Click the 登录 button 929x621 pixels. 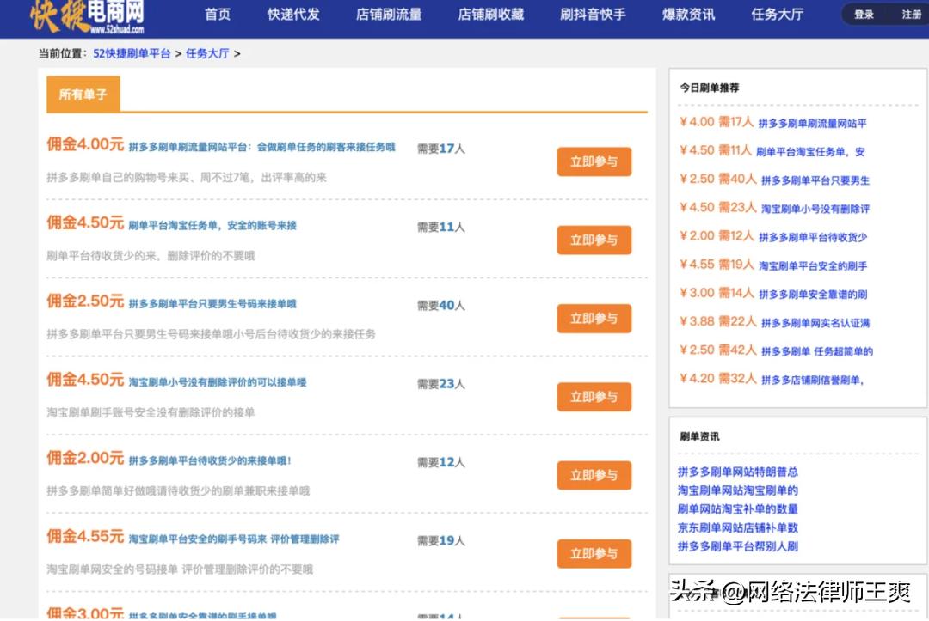click(x=863, y=15)
